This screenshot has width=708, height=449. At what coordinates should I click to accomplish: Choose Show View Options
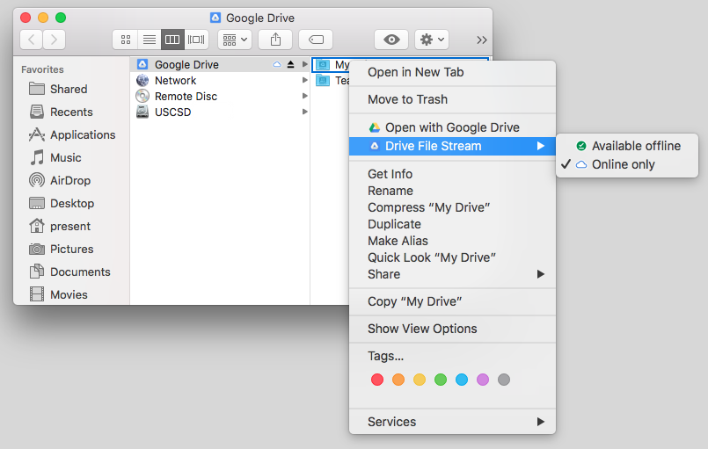coord(452,329)
